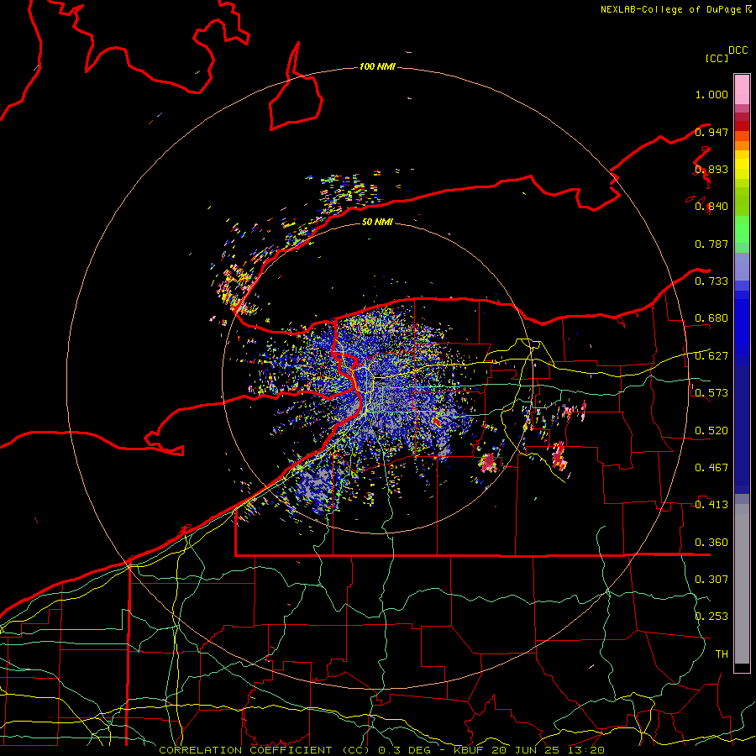
Task: Click the [CC] units label
Action: click(x=717, y=58)
